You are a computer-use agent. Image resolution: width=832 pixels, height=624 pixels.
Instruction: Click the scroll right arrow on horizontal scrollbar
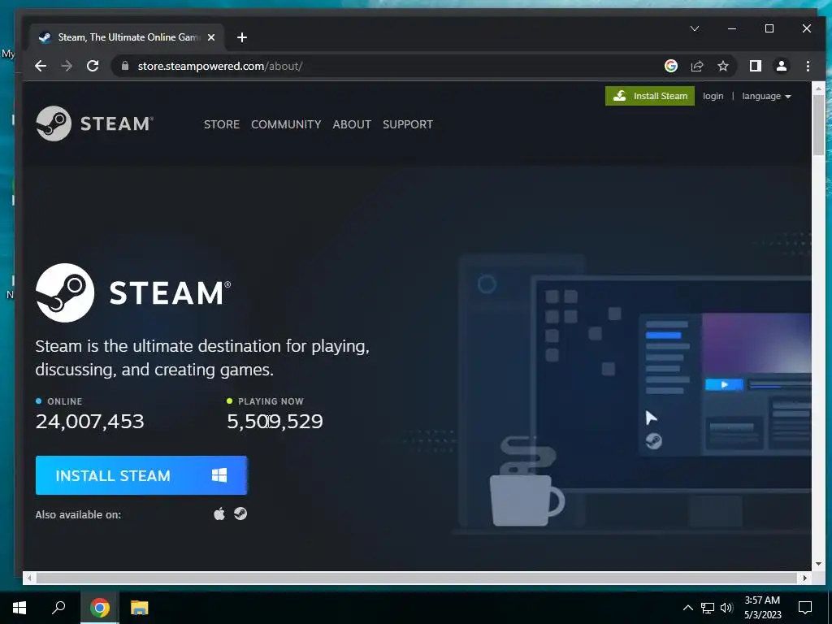[805, 578]
